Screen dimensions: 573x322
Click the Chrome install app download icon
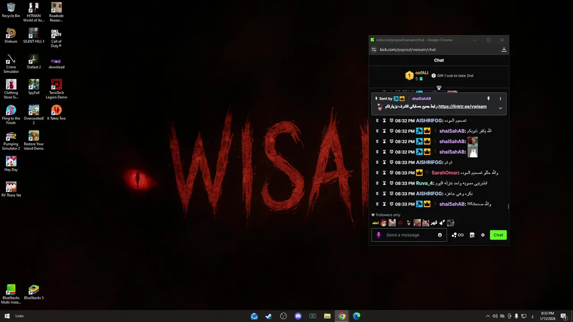click(x=504, y=50)
